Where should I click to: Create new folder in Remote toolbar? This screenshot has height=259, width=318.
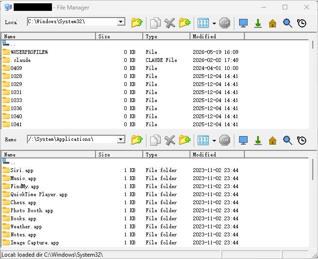(x=185, y=140)
